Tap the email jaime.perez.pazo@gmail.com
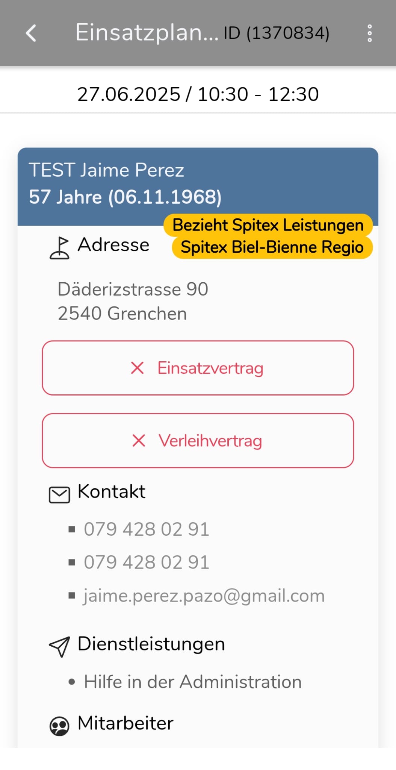The image size is (396, 770). pyautogui.click(x=204, y=596)
